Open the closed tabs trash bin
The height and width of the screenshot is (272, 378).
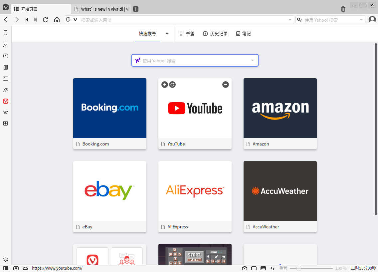343,9
